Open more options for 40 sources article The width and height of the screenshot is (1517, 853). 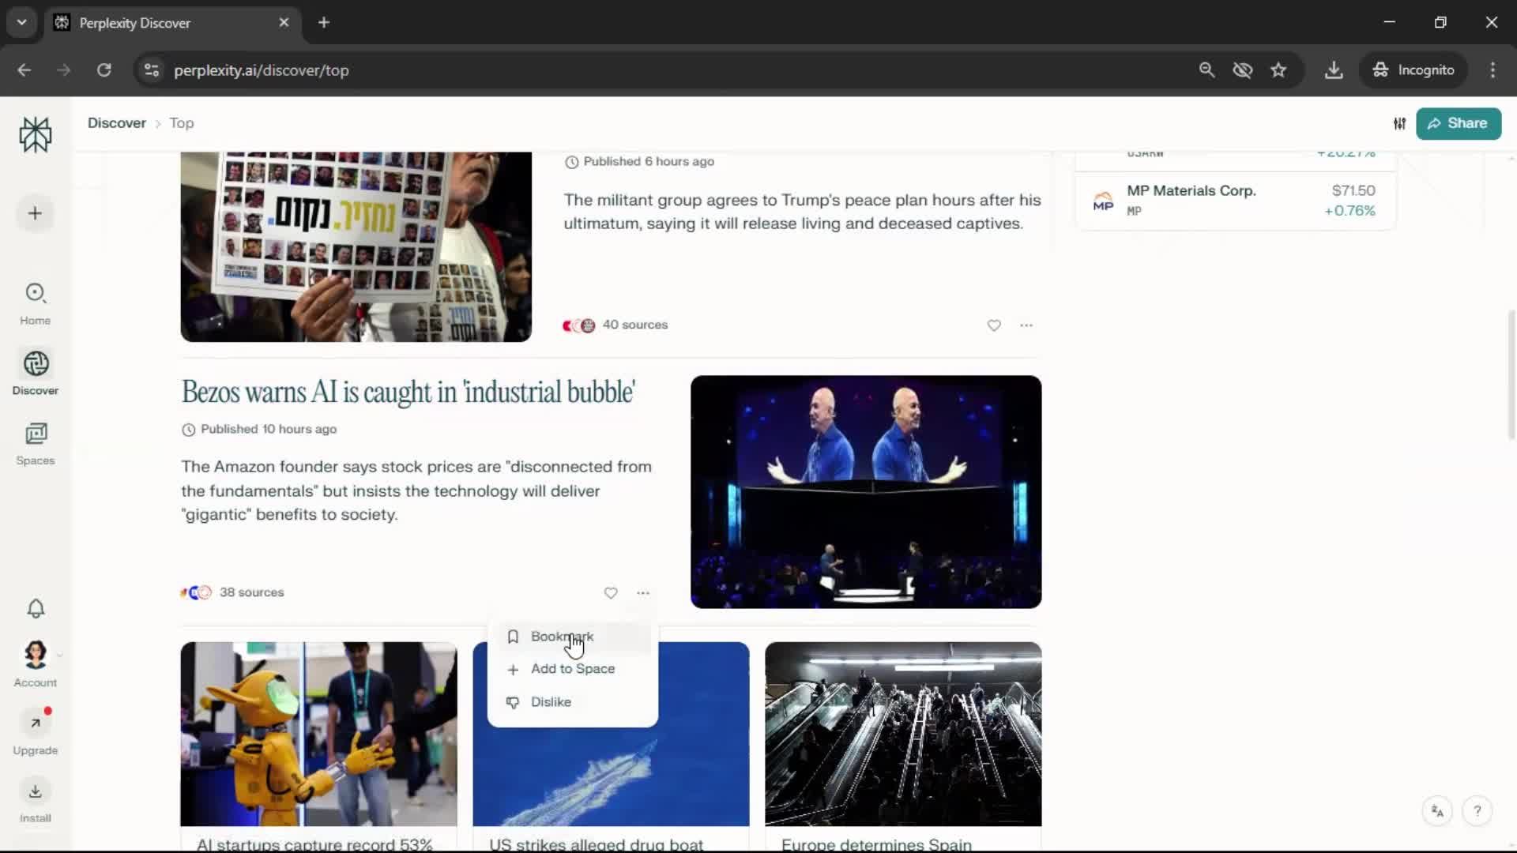1026,325
